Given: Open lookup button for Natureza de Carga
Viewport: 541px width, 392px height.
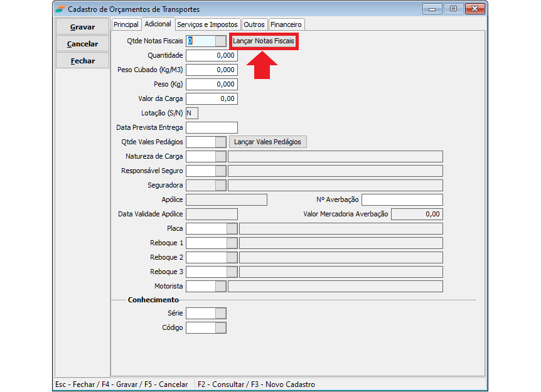Looking at the screenshot, I should point(220,156).
